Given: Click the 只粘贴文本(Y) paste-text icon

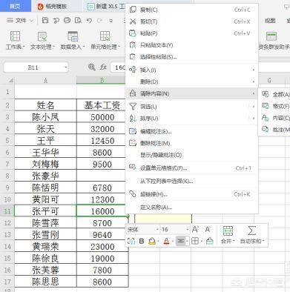Looking at the screenshot, I should point(133,45).
